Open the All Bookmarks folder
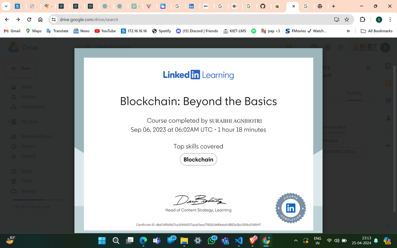The height and width of the screenshot is (248, 397). [x=376, y=31]
